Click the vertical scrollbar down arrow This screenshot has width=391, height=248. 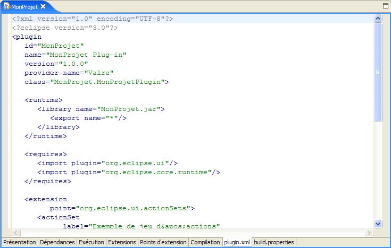pyautogui.click(x=378, y=225)
